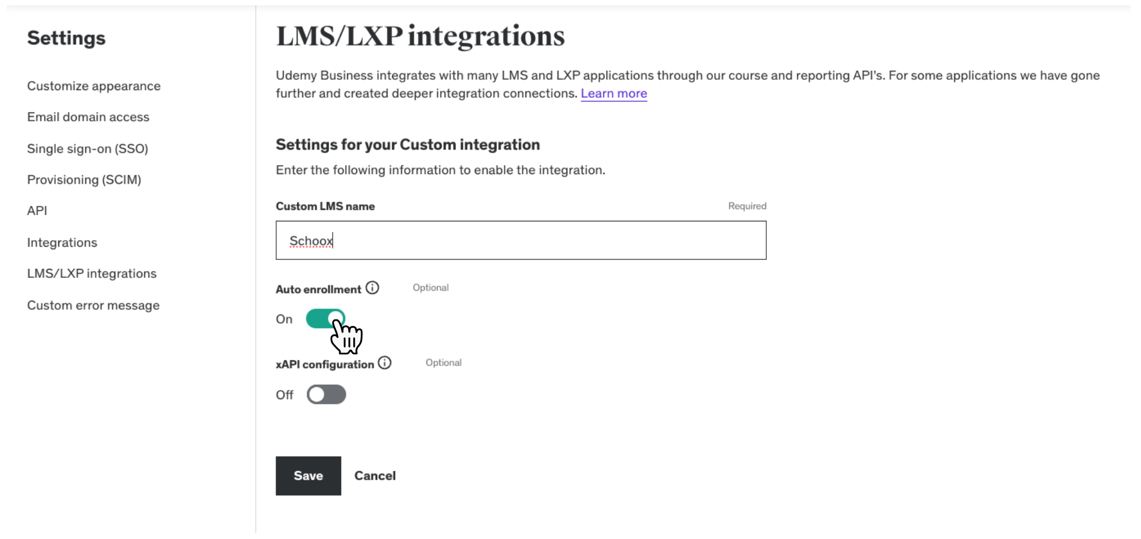The image size is (1141, 539).
Task: Cancel the integration changes
Action: 375,475
